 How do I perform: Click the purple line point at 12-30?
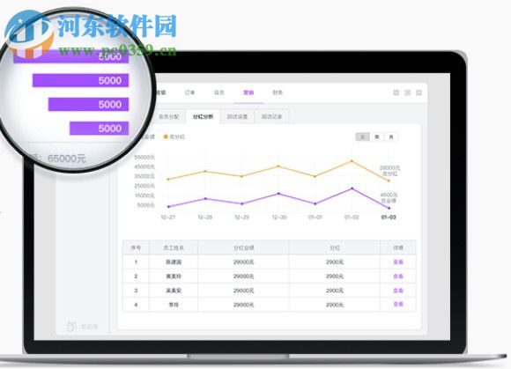[x=278, y=194]
